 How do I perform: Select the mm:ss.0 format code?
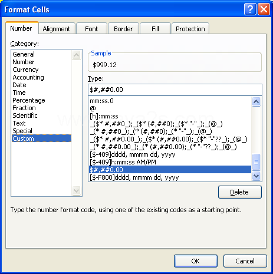pyautogui.click(x=170, y=101)
